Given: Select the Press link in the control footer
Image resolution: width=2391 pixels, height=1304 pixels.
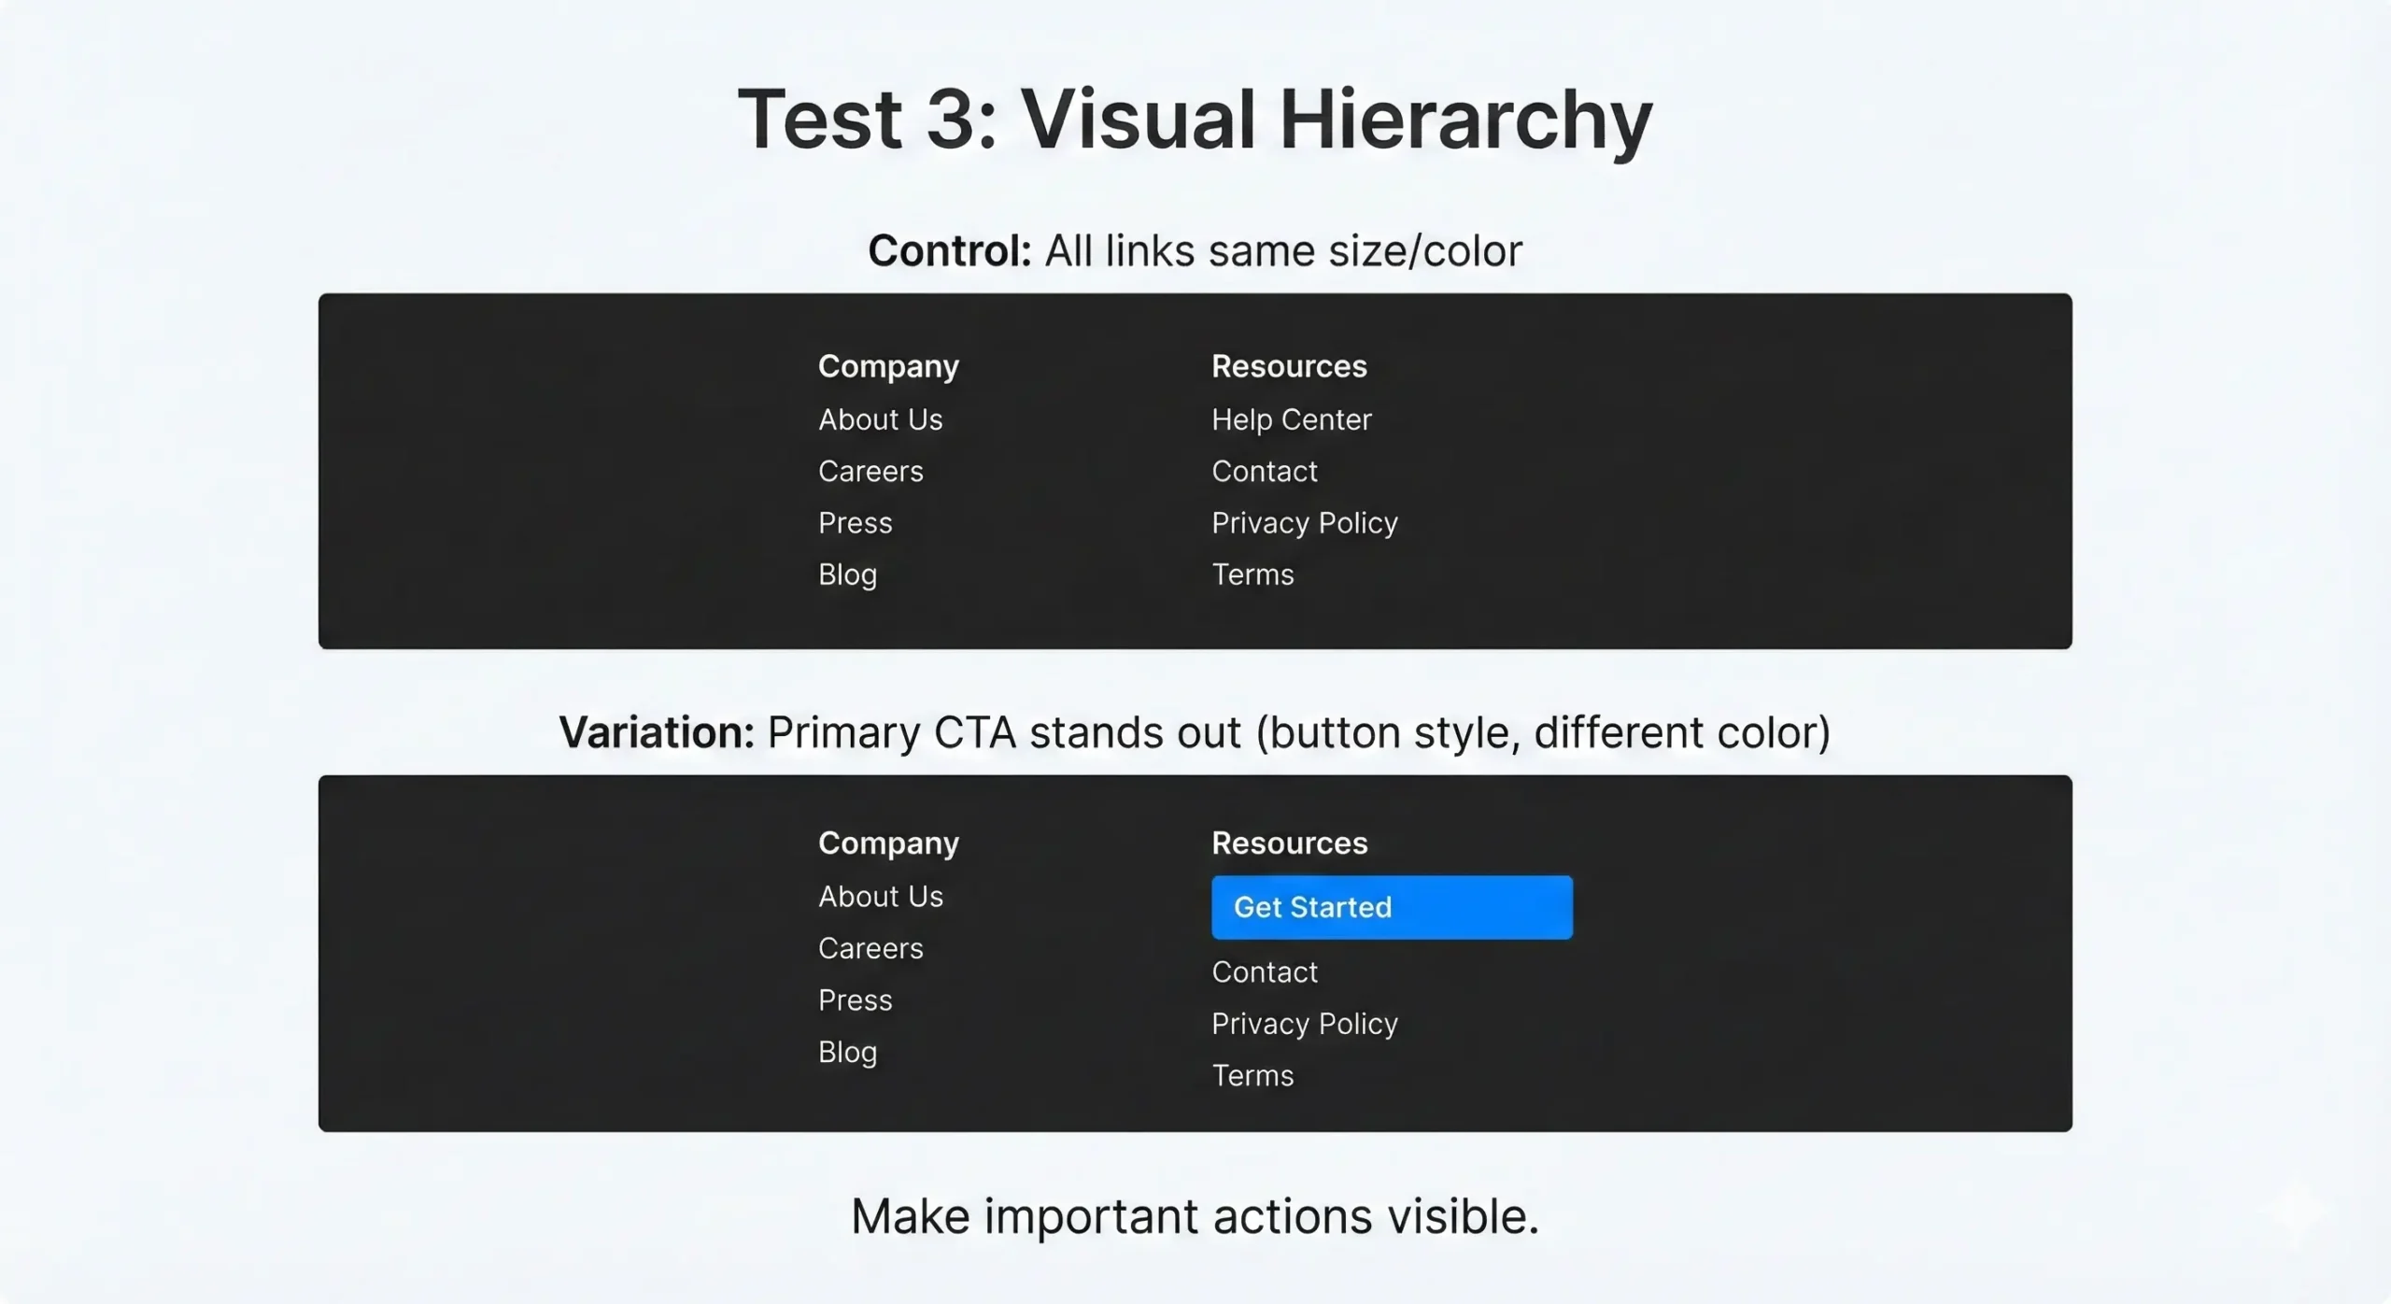Looking at the screenshot, I should [855, 522].
